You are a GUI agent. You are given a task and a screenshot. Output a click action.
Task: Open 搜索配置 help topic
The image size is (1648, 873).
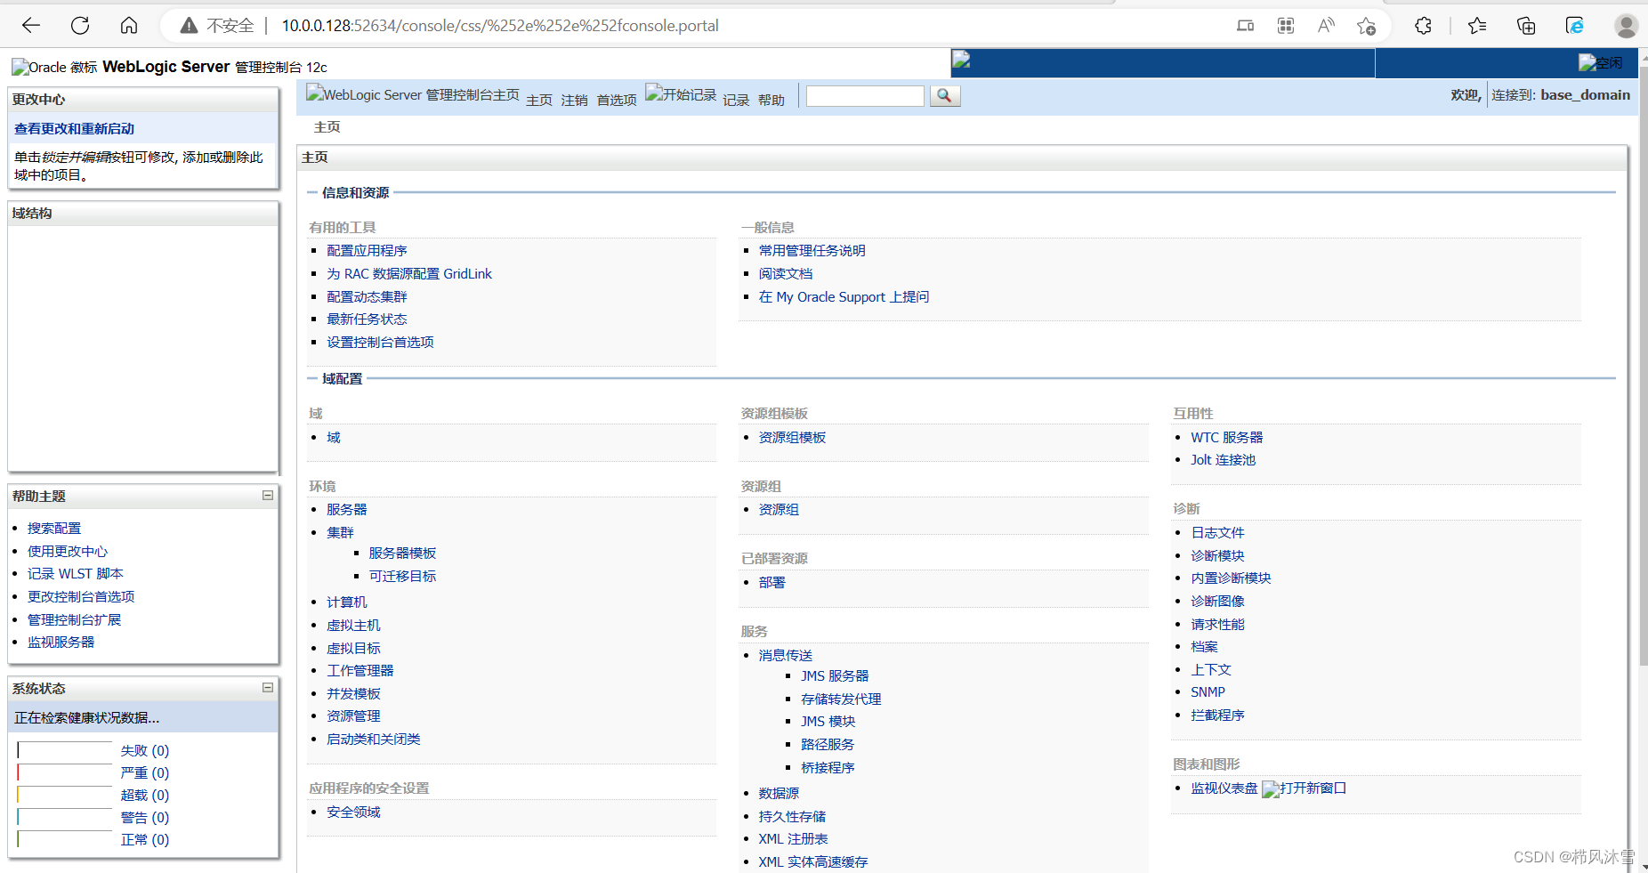click(x=54, y=529)
